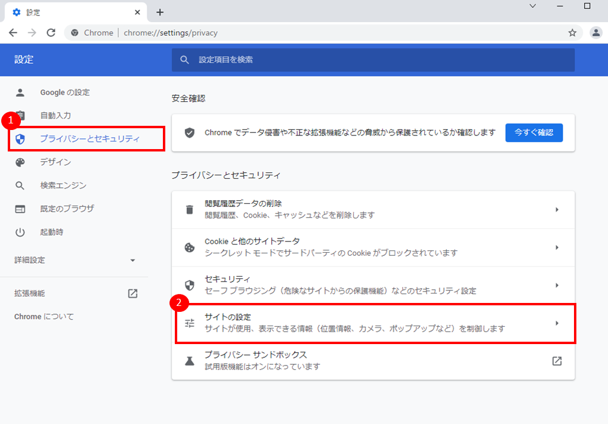Click the magnifier icon in settings search
The height and width of the screenshot is (424, 608).
(x=184, y=60)
